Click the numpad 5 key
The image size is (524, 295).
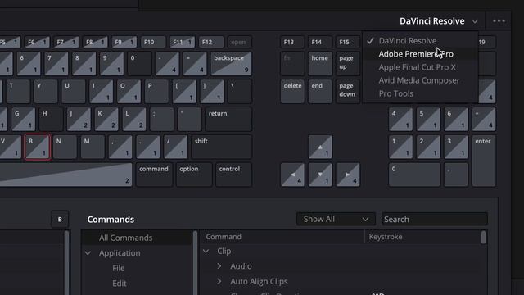coord(428,119)
